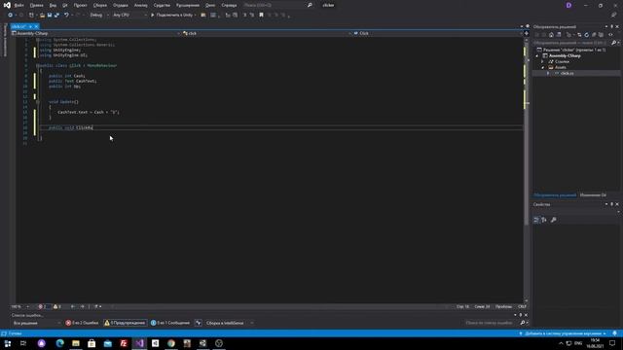Screen dimensions: 623x350
Task: Click the notifications bell in status bar
Action: [x=614, y=333]
